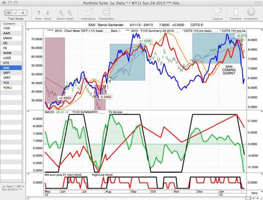Select SRPT in the content list
This screenshot has height=200, width=263.
(x=11, y=73)
